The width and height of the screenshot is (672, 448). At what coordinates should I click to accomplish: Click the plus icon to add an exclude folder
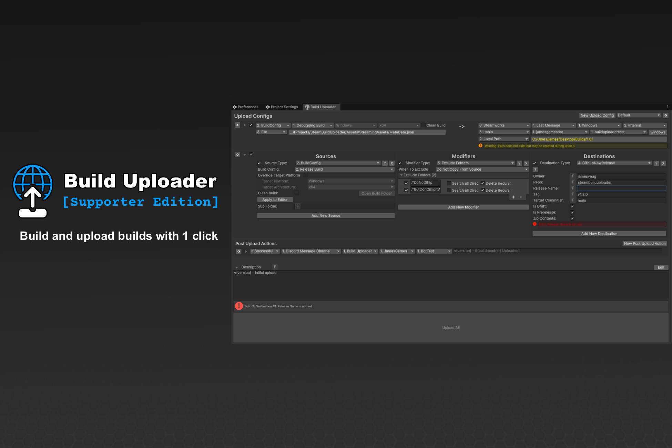pyautogui.click(x=513, y=197)
